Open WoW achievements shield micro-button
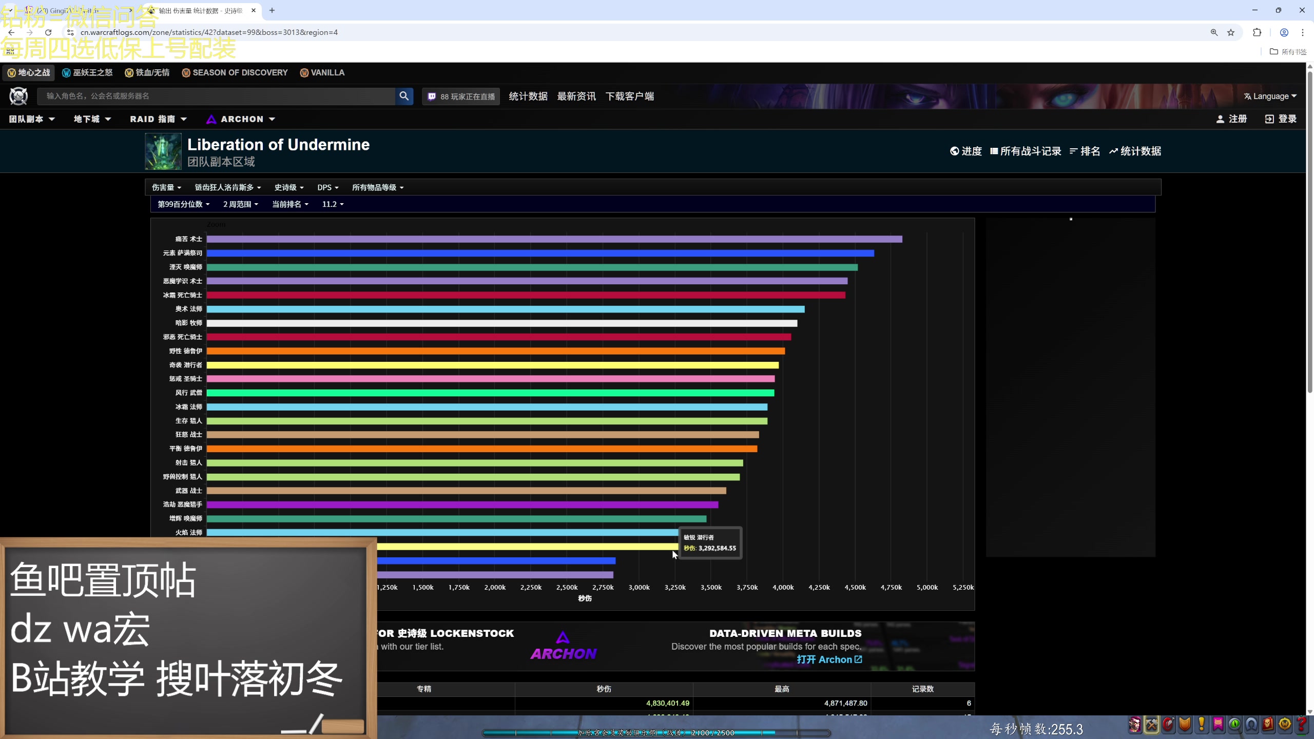This screenshot has height=739, width=1314. click(1185, 725)
